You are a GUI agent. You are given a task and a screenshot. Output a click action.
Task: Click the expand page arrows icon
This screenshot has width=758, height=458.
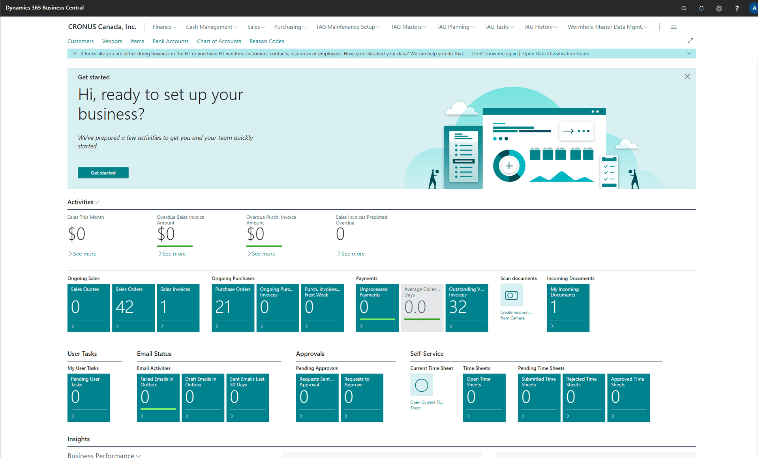(x=690, y=41)
